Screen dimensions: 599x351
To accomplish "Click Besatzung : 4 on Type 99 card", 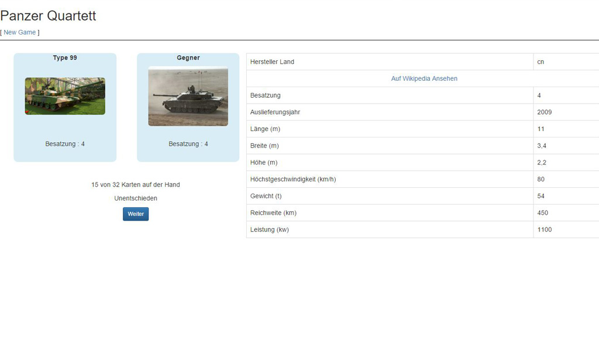I will click(x=65, y=144).
